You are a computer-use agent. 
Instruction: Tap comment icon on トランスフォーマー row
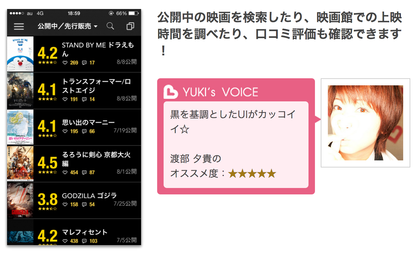tap(84, 99)
